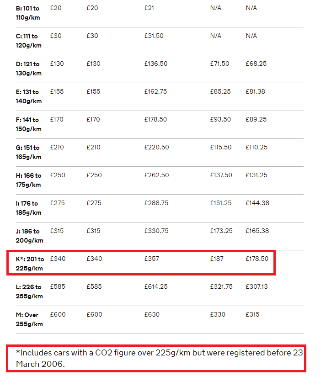Click the highlighted 'K*: 201 to 225g/km' label
The height and width of the screenshot is (376, 326).
pyautogui.click(x=30, y=264)
